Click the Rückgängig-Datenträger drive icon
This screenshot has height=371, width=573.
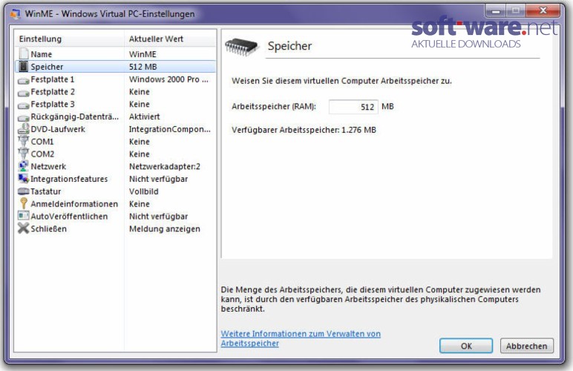coord(24,117)
